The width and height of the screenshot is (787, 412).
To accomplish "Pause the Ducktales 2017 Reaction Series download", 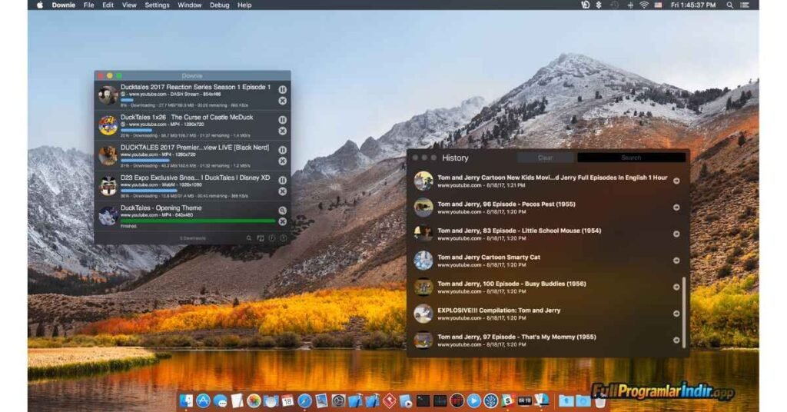I will point(282,89).
